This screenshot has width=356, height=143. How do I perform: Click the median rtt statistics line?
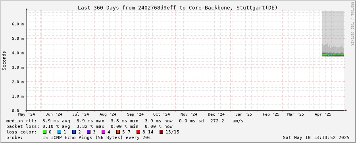tap(125, 121)
